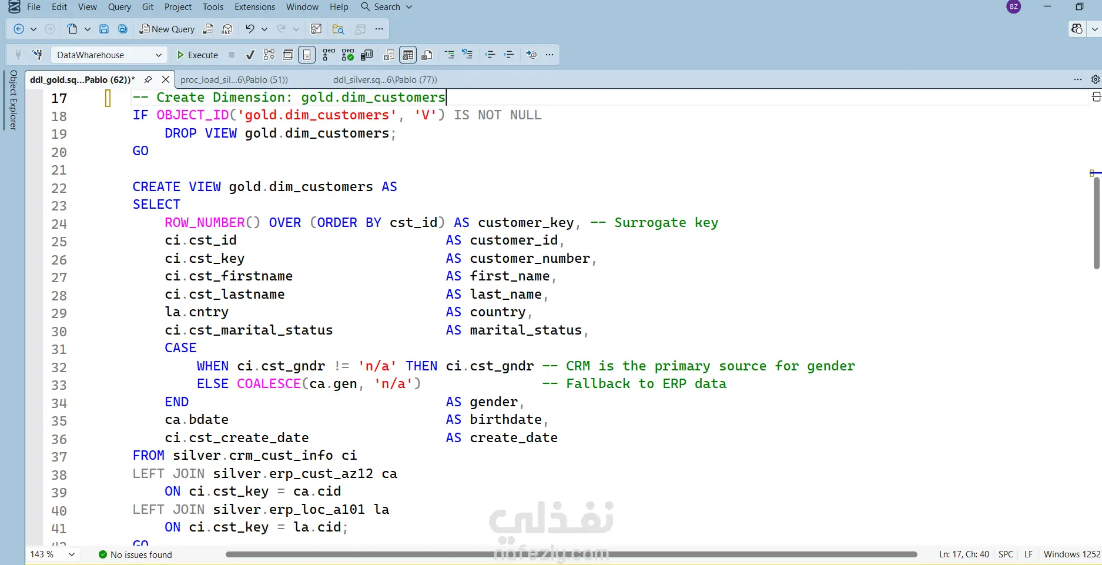Click the Undo arrow icon
The image size is (1102, 565).
click(x=250, y=29)
